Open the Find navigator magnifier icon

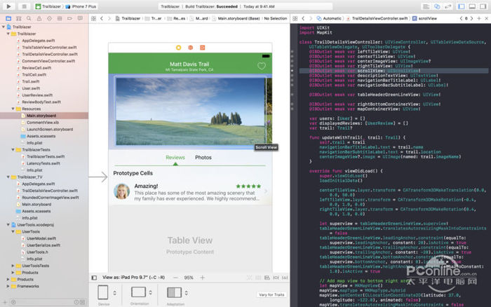[x=29, y=18]
